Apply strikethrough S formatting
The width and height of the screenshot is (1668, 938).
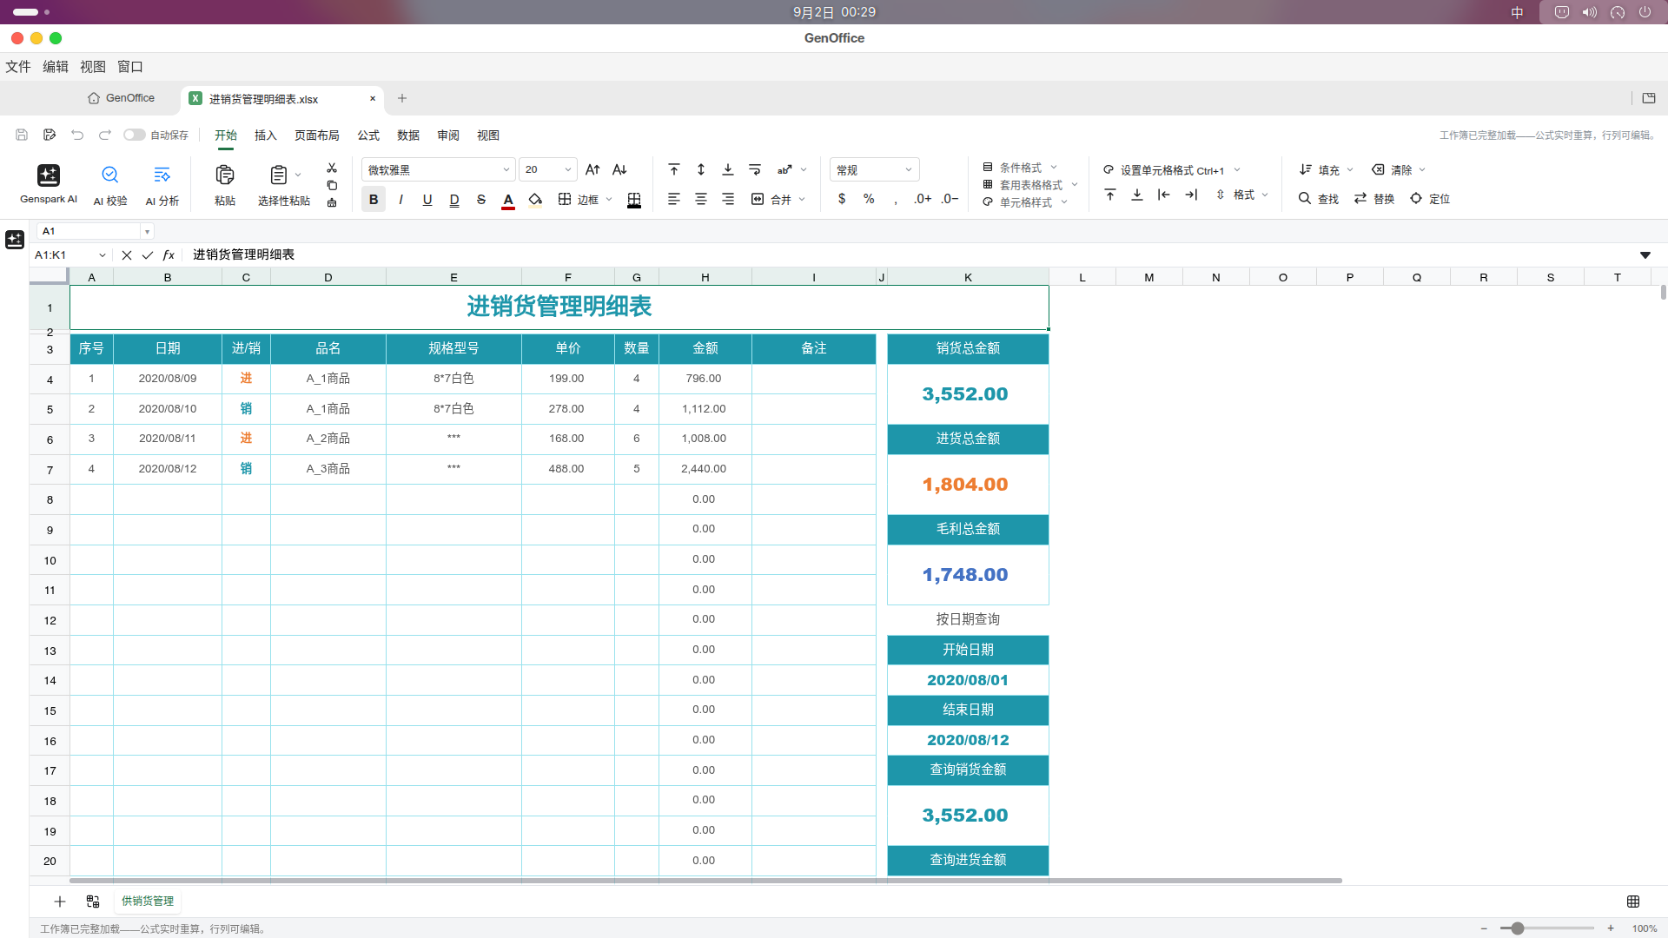481,200
